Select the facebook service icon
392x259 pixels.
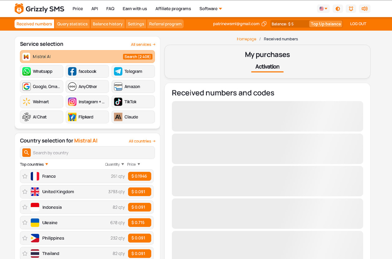[x=72, y=72]
